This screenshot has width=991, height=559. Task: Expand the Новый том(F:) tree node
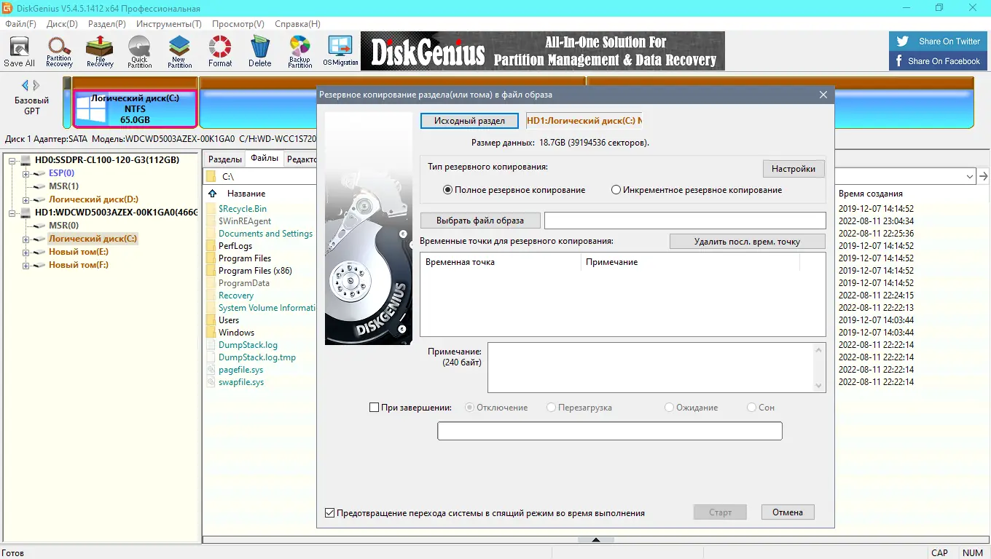coord(26,265)
